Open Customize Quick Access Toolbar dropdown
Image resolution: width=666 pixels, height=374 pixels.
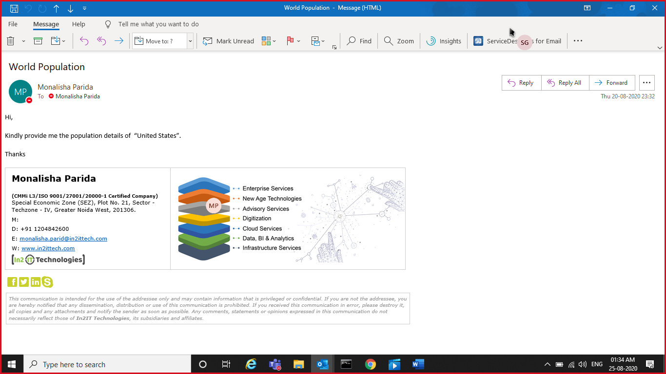click(x=85, y=8)
